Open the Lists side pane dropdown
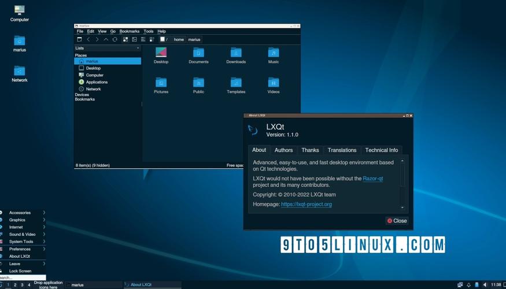 pyautogui.click(x=108, y=48)
